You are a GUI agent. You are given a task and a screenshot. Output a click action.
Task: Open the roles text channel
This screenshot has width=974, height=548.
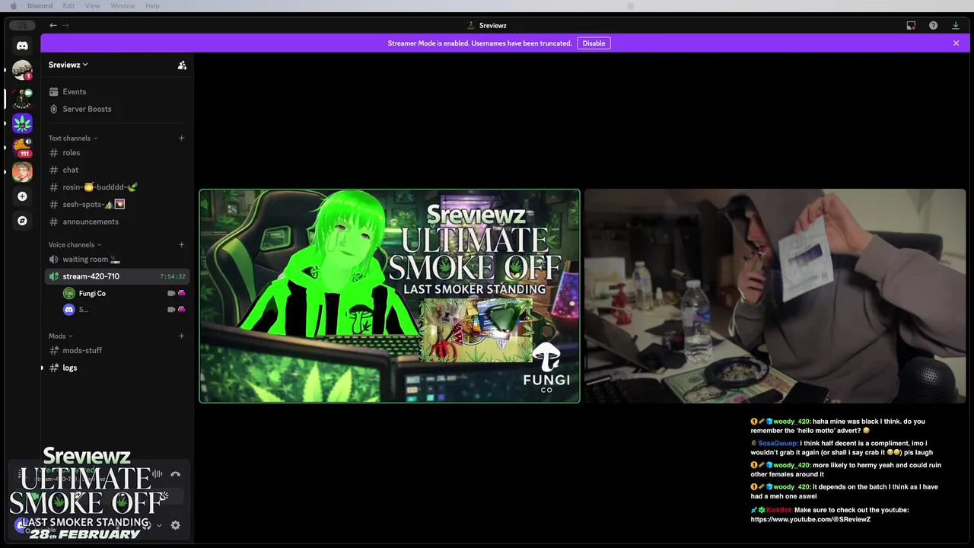click(x=116, y=152)
